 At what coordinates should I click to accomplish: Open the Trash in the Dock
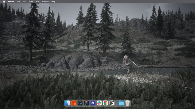pos(127,103)
